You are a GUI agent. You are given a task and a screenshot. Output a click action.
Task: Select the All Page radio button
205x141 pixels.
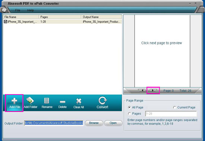(x=129, y=108)
